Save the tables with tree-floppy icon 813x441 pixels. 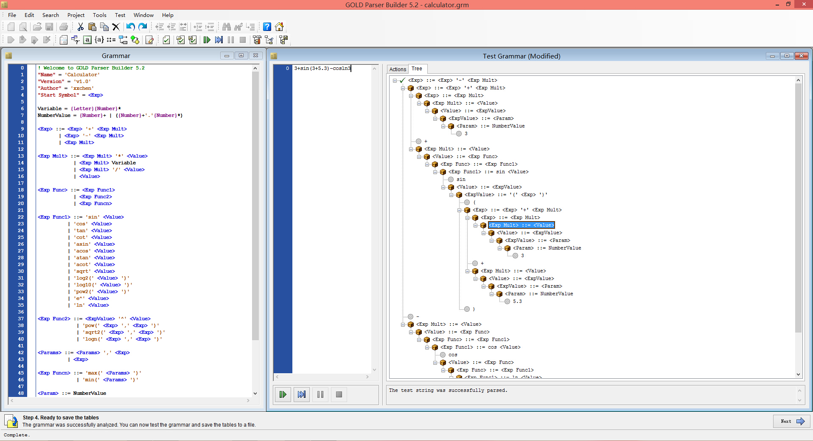point(283,40)
